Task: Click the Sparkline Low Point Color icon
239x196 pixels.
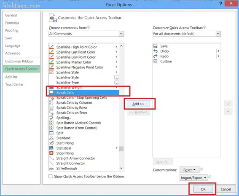Action: 51,57
